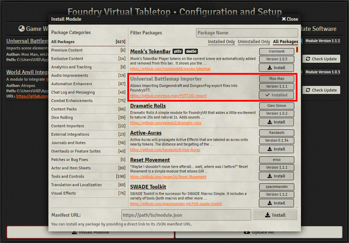Open Overhauls or Feature Suites category
349x243 pixels.
pyautogui.click(x=88, y=151)
